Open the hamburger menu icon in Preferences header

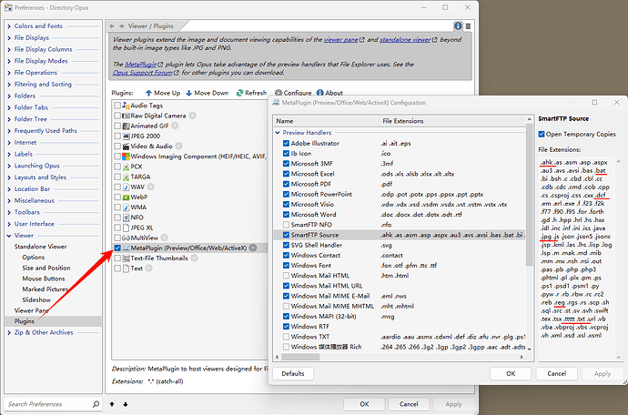point(468,26)
